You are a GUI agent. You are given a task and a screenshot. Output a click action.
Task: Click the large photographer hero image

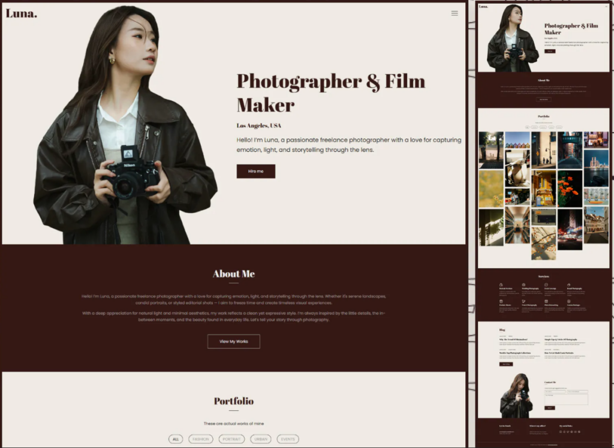[125, 125]
